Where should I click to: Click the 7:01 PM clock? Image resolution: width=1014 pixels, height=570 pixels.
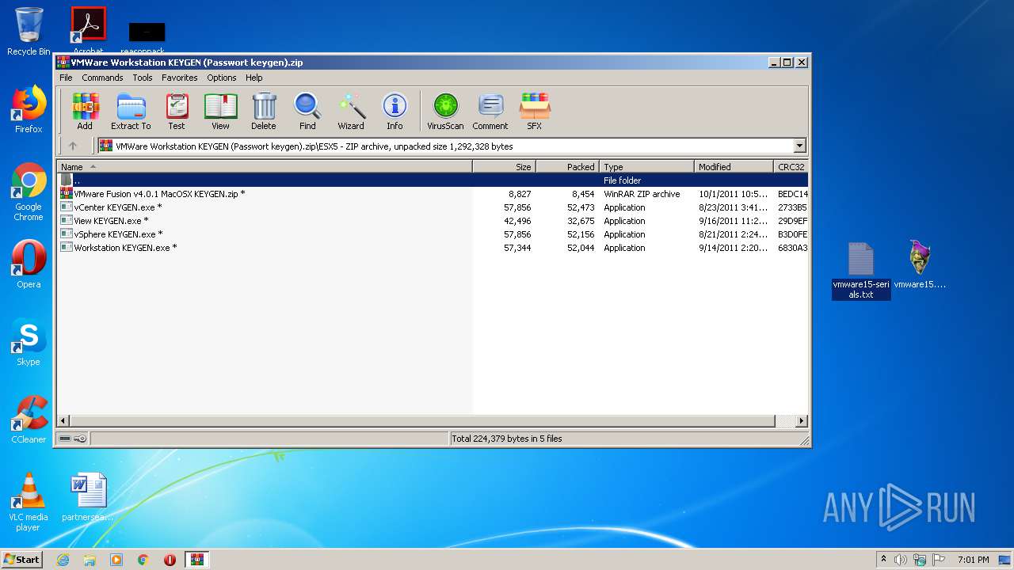click(x=973, y=560)
